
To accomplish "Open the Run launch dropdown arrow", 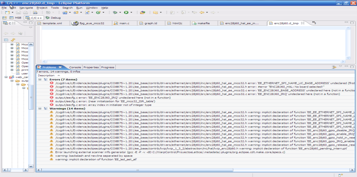I will click(x=131, y=13).
